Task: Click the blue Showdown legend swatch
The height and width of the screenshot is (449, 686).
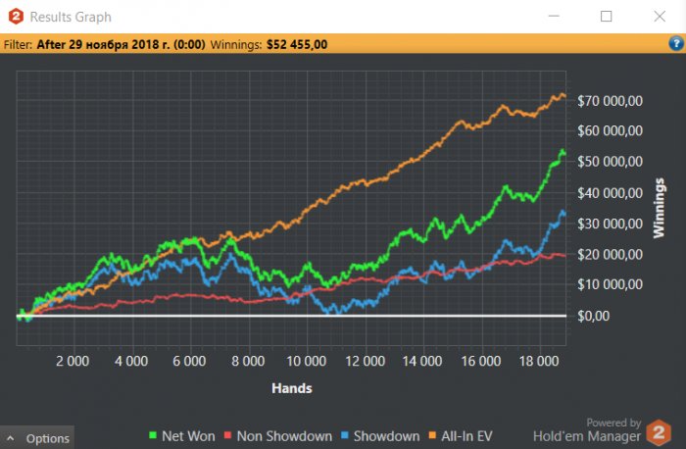Action: pos(345,435)
